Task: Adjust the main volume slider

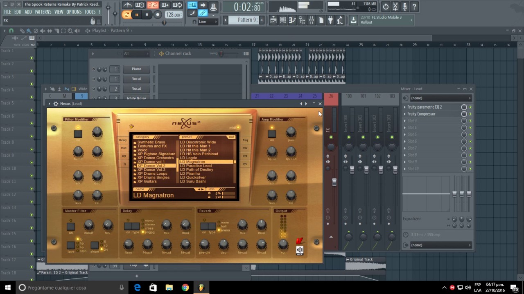Action: (108, 7)
